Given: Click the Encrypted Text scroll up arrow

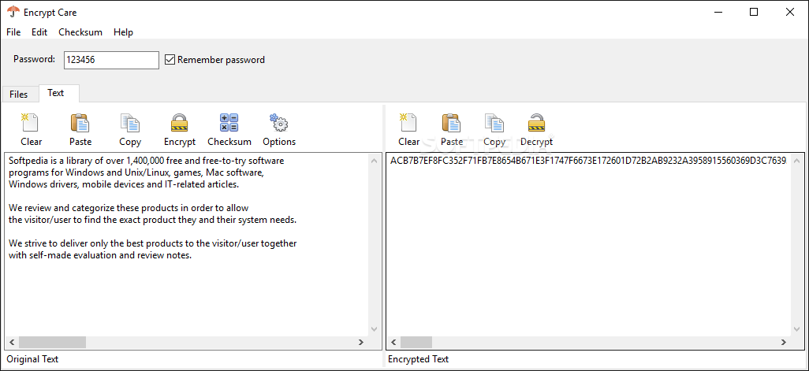Looking at the screenshot, I should click(x=797, y=160).
